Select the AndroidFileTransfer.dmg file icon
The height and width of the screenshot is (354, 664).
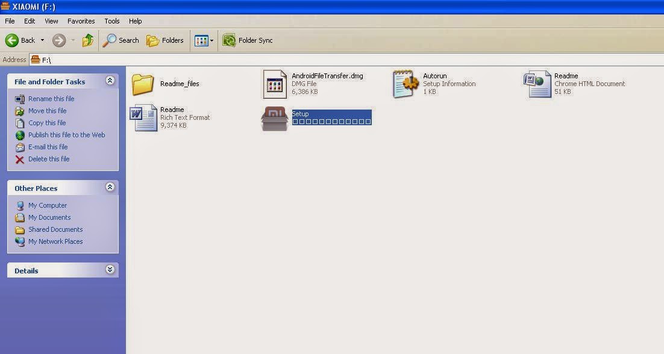tap(274, 84)
